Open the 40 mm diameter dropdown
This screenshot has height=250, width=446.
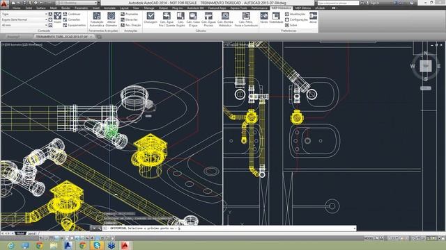click(x=24, y=25)
